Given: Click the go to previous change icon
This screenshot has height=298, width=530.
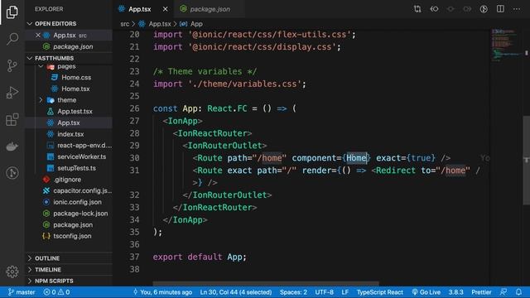Looking at the screenshot, I should click(x=434, y=9).
